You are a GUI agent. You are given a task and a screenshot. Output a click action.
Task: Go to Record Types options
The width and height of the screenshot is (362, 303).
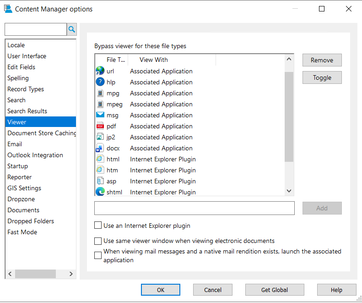click(x=41, y=89)
